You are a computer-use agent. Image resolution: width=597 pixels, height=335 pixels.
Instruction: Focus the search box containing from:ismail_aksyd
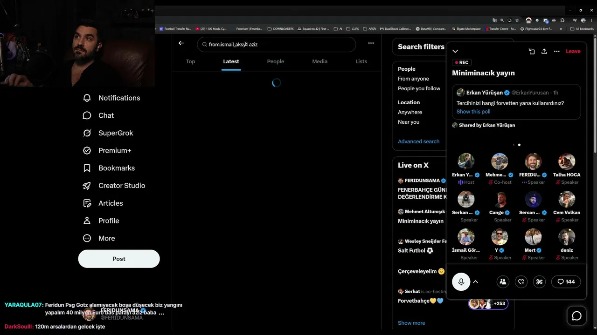(277, 44)
